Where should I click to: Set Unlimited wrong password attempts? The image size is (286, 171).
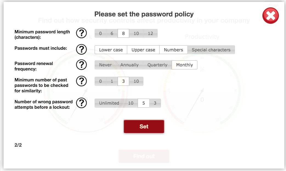coord(109,103)
